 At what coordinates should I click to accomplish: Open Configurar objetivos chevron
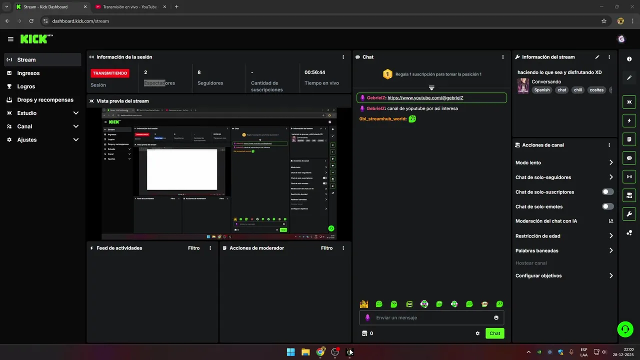(611, 275)
